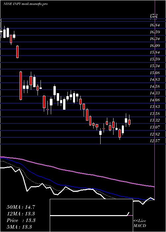
Task: Click the 12MA : 13.3 readout
Action: (21, 214)
